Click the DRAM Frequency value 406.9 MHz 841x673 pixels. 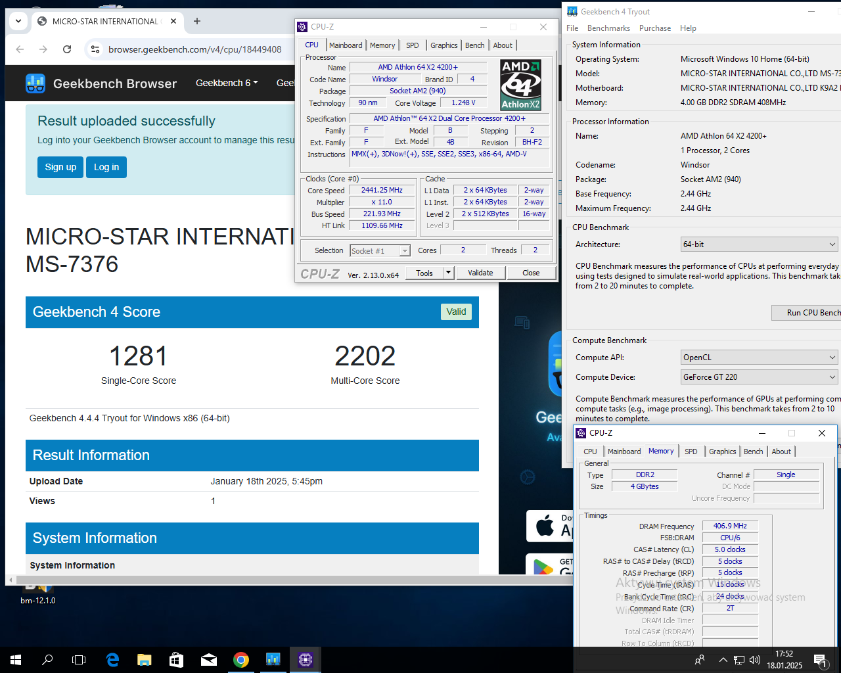point(730,526)
